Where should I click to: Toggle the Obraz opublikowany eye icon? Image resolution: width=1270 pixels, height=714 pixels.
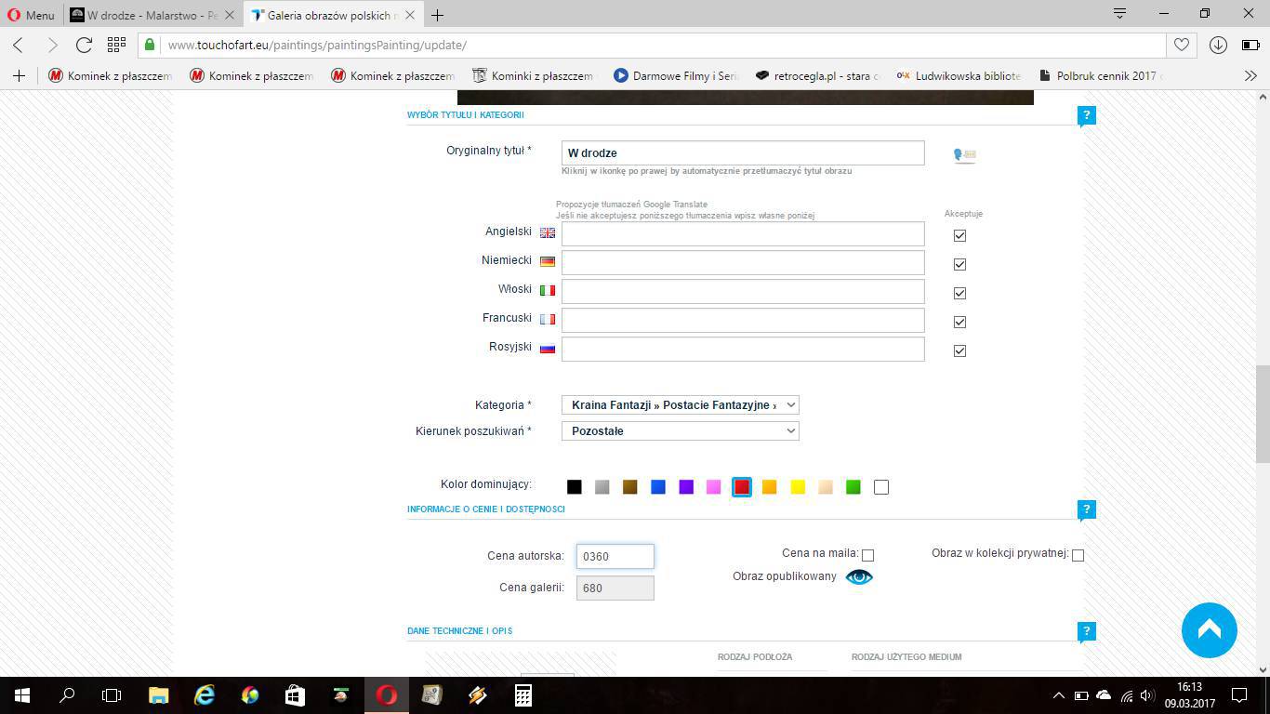[x=858, y=577]
